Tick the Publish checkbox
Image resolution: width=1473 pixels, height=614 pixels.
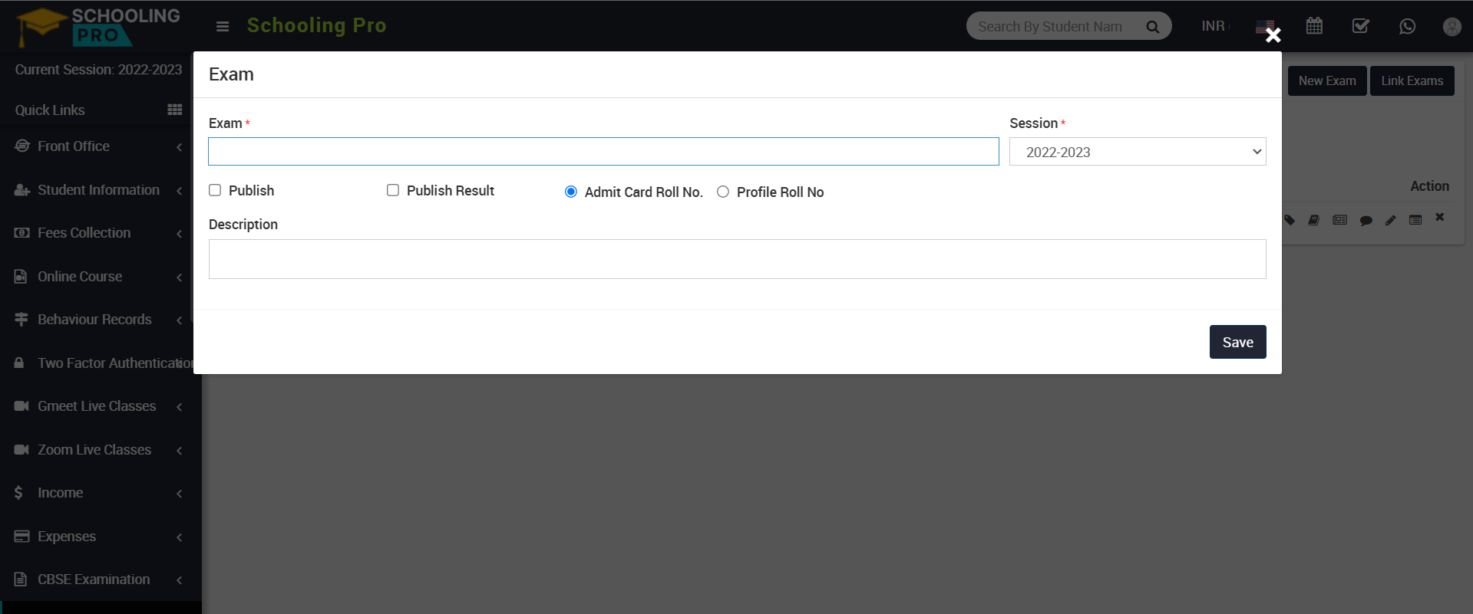[215, 190]
